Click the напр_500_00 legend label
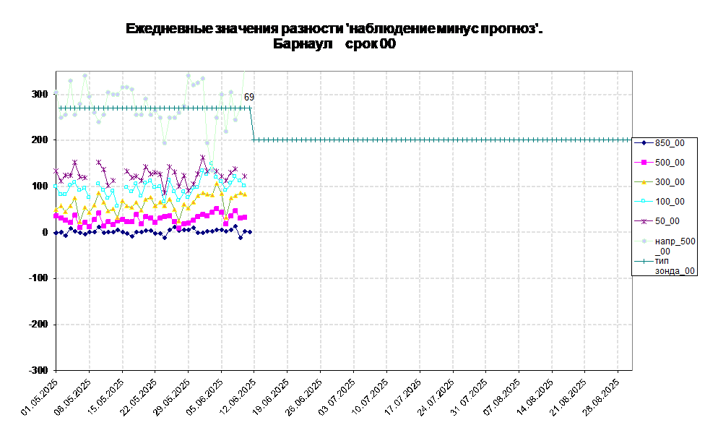Viewport: 705px width, 433px height. coord(675,246)
